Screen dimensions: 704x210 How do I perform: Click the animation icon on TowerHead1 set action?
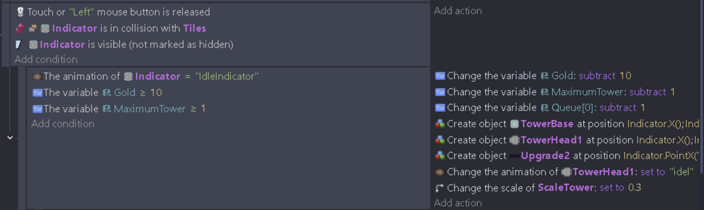pyautogui.click(x=440, y=172)
